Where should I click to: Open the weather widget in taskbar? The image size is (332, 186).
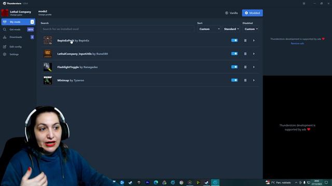point(279,182)
